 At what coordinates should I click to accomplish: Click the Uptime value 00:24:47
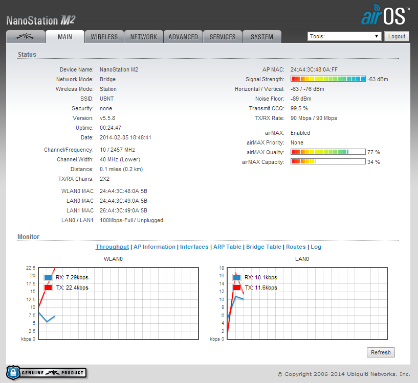click(111, 128)
